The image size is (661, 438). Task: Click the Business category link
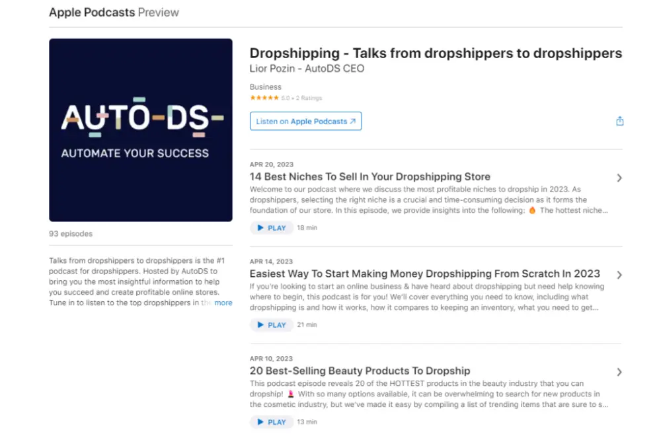[265, 87]
